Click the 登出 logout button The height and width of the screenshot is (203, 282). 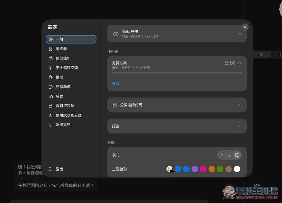[71, 169]
